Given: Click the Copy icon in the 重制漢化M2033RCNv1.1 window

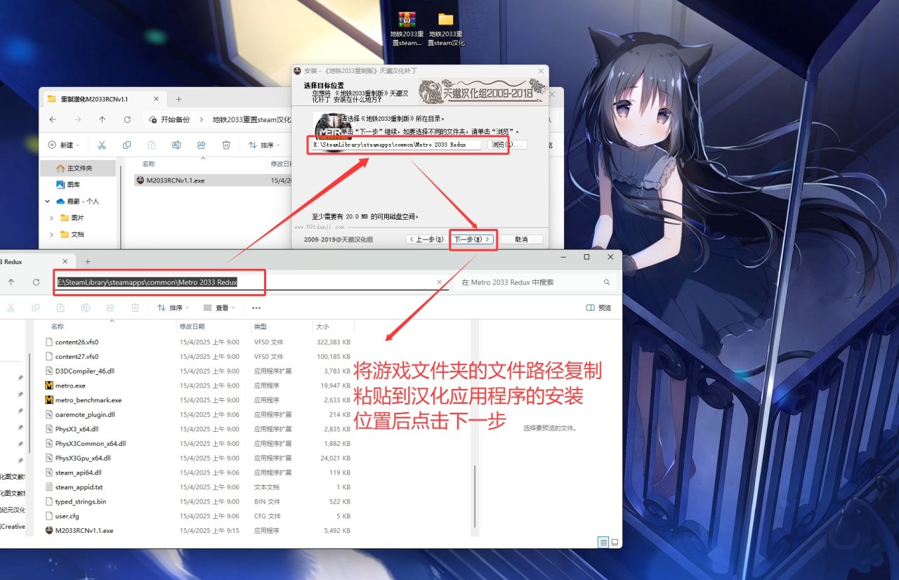Looking at the screenshot, I should pyautogui.click(x=126, y=145).
